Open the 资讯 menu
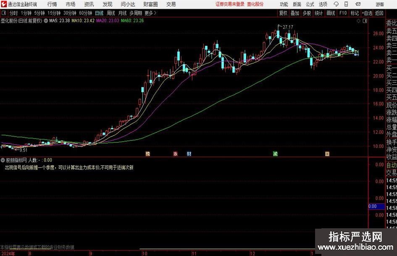 pos(89,4)
